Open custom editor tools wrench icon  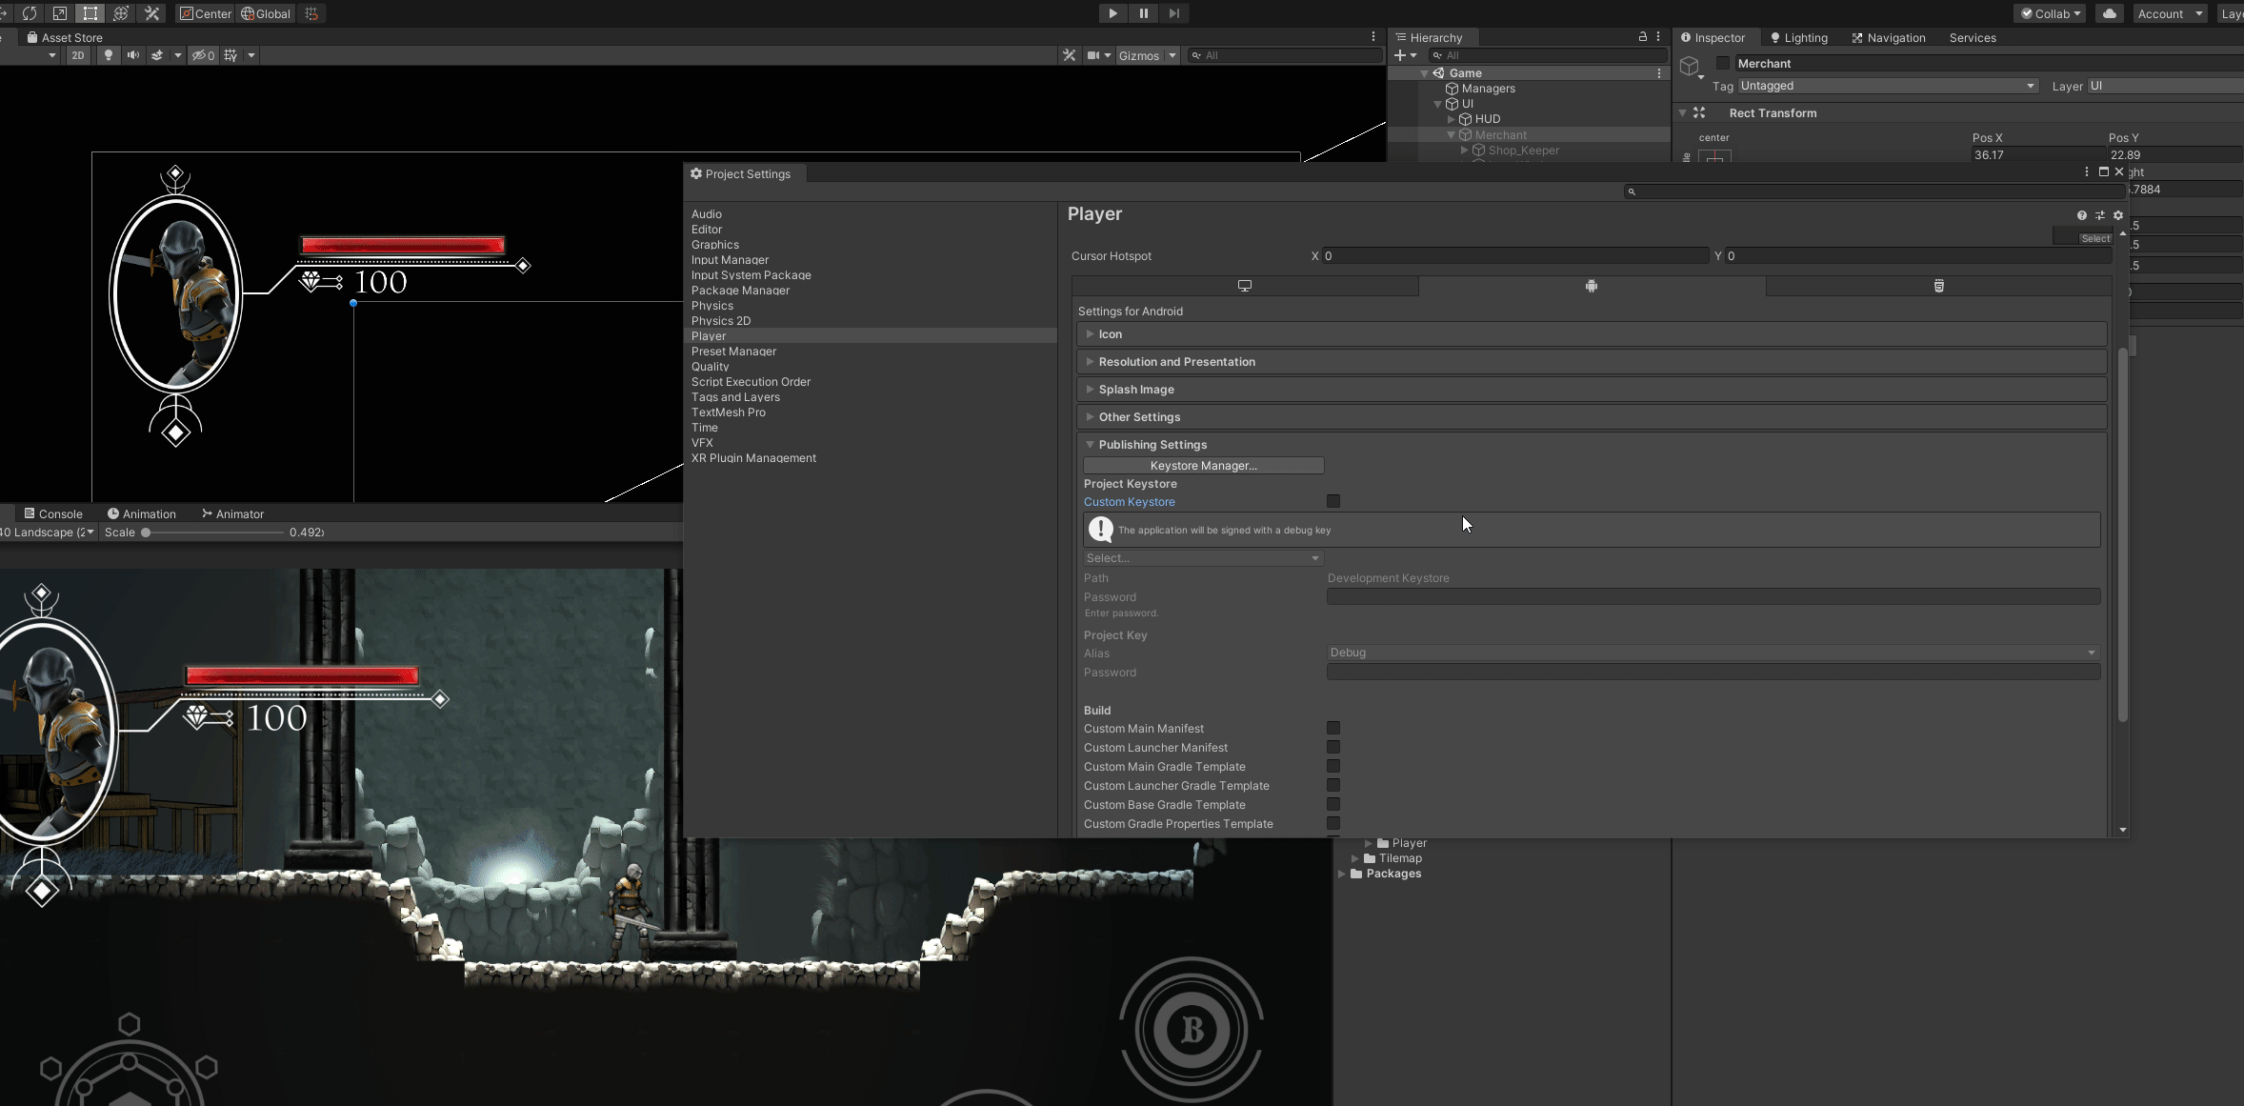click(x=151, y=13)
